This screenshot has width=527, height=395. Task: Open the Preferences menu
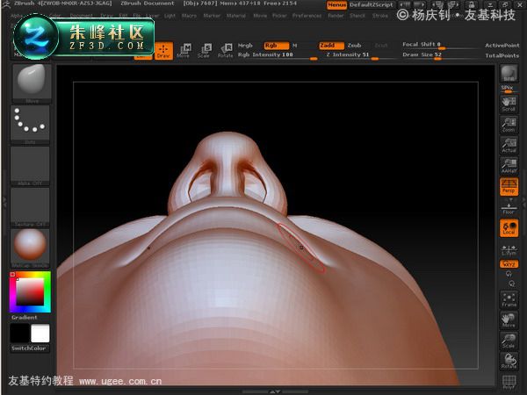(x=307, y=16)
